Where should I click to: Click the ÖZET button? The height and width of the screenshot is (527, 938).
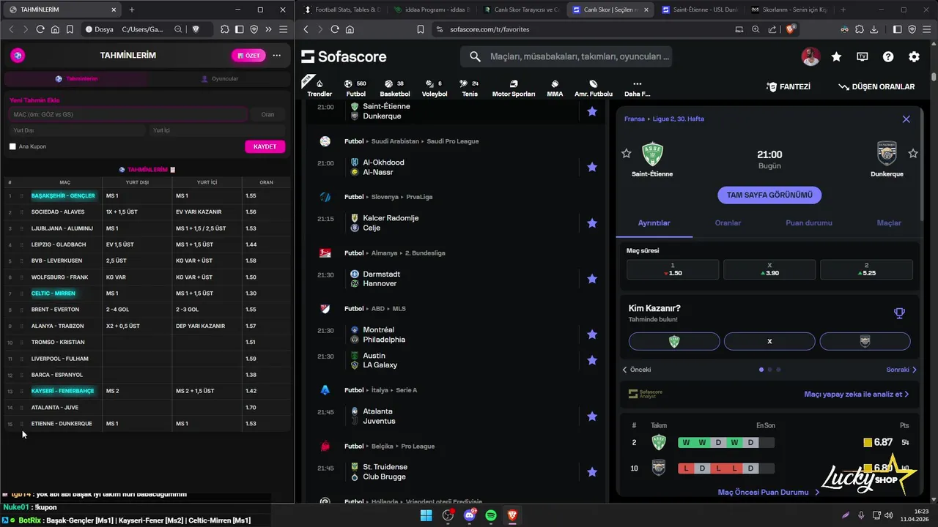pos(248,56)
